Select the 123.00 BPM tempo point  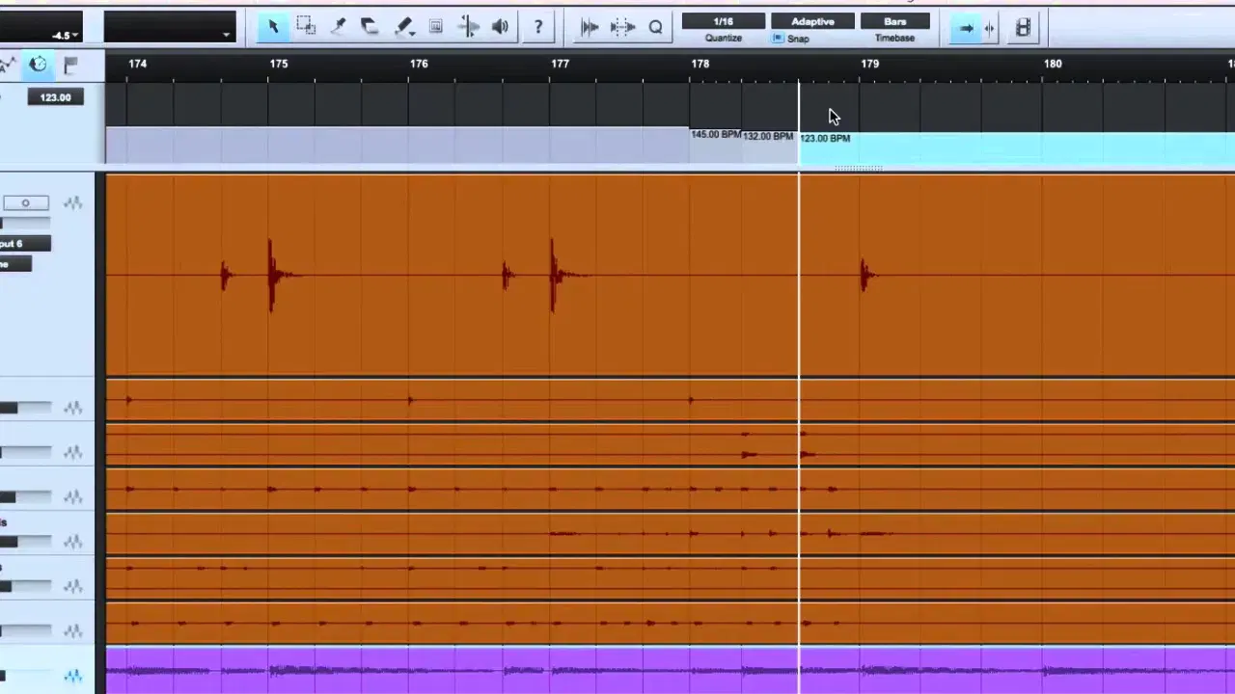(x=825, y=138)
